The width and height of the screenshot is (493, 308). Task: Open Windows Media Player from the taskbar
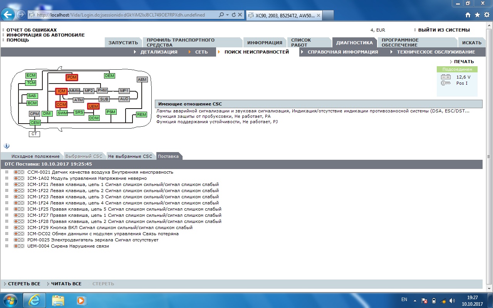click(81, 300)
